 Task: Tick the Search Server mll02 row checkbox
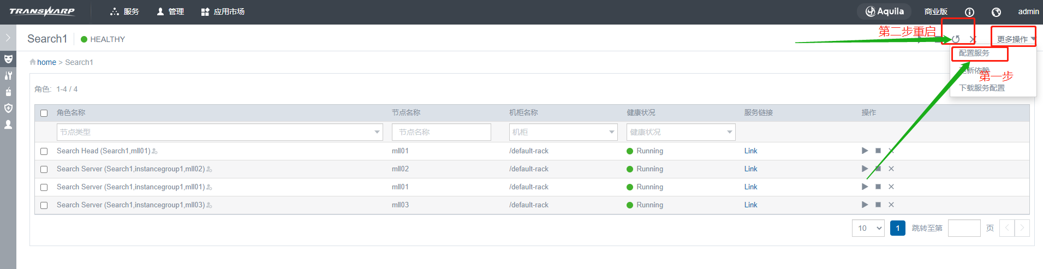[x=44, y=169]
